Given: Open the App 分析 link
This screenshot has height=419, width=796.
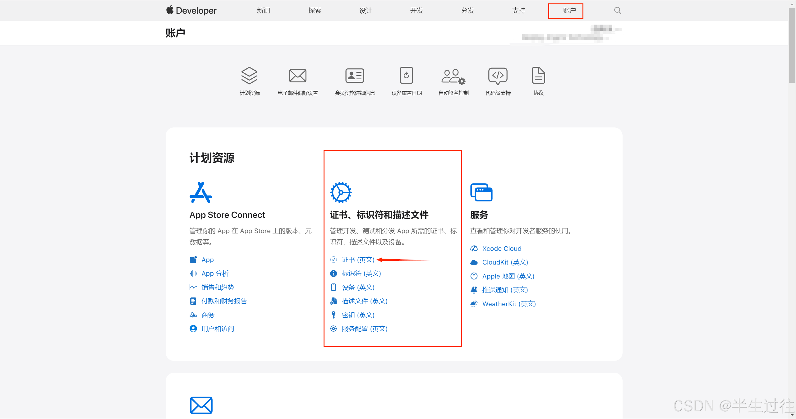Looking at the screenshot, I should click(215, 274).
